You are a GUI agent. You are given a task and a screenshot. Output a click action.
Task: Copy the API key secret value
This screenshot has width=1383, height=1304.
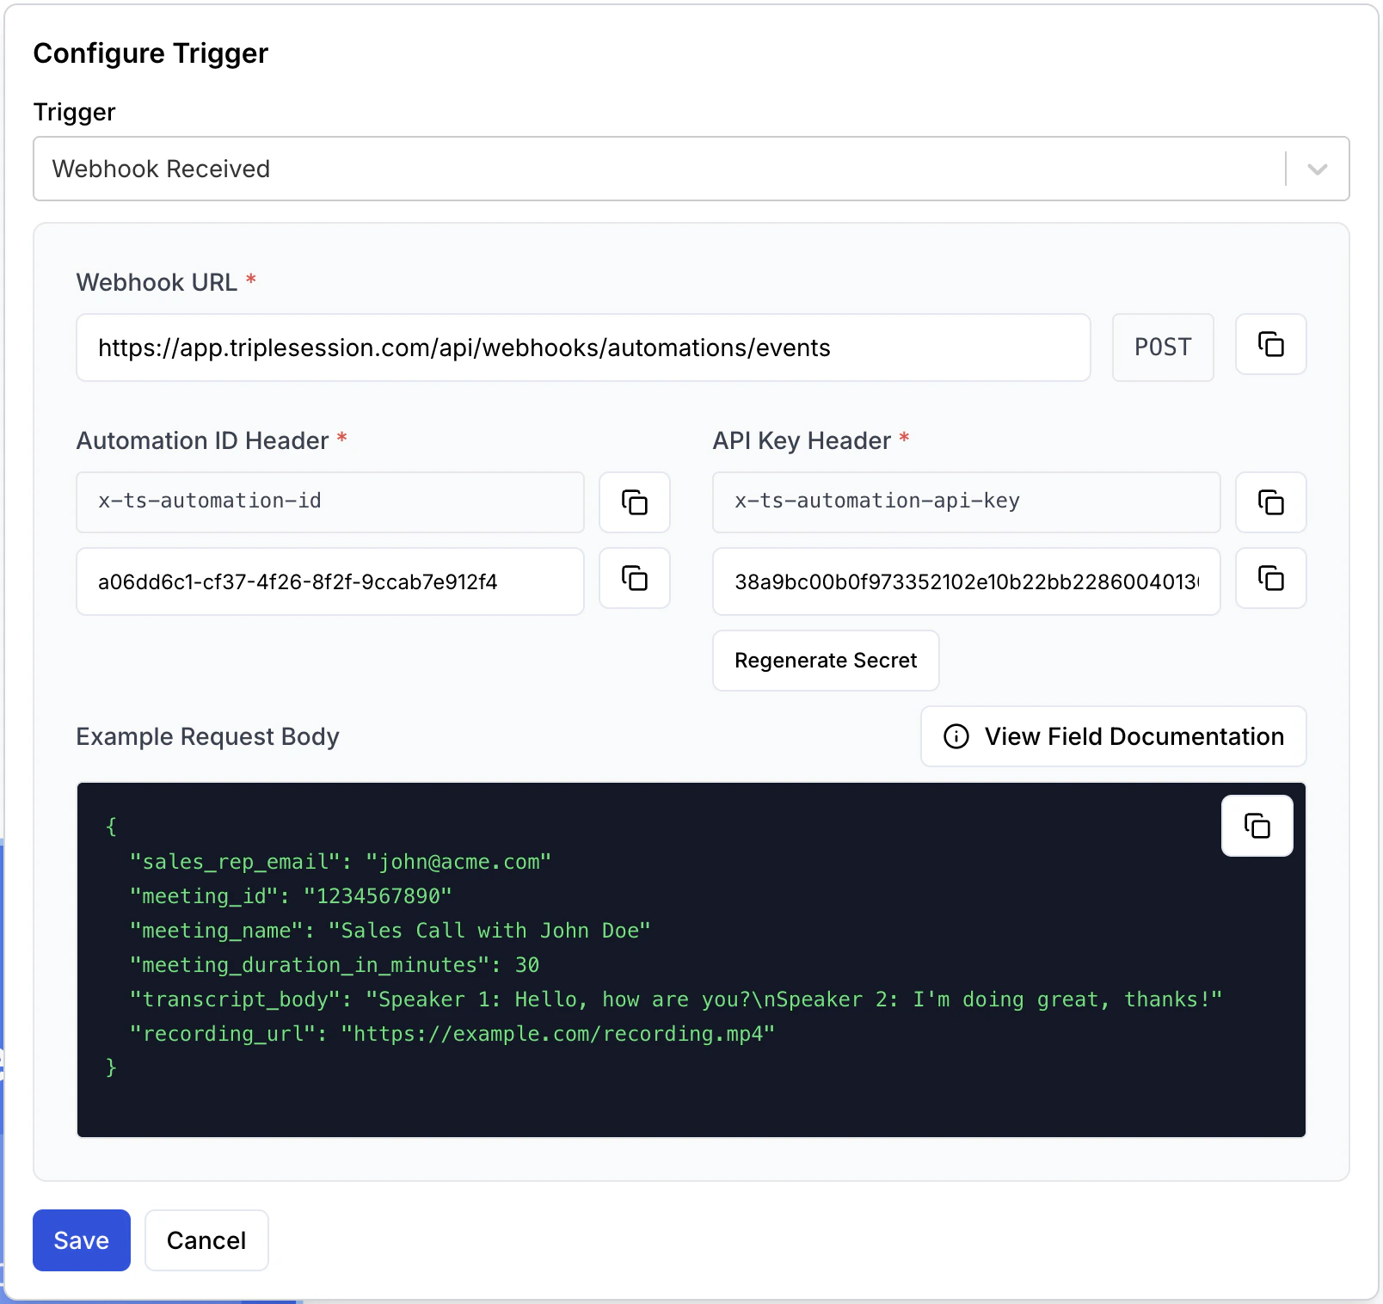click(1270, 578)
